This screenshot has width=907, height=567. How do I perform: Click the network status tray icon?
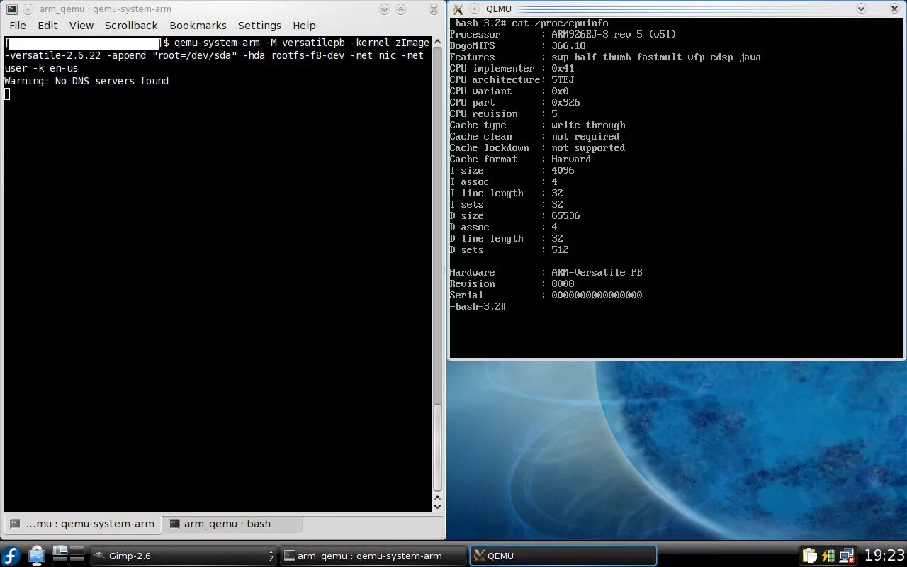(847, 555)
